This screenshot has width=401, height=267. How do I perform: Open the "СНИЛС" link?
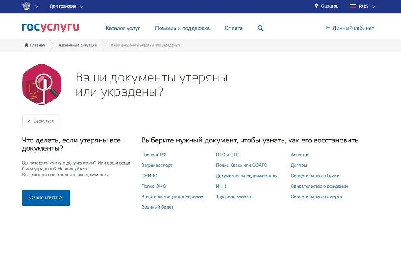[149, 175]
